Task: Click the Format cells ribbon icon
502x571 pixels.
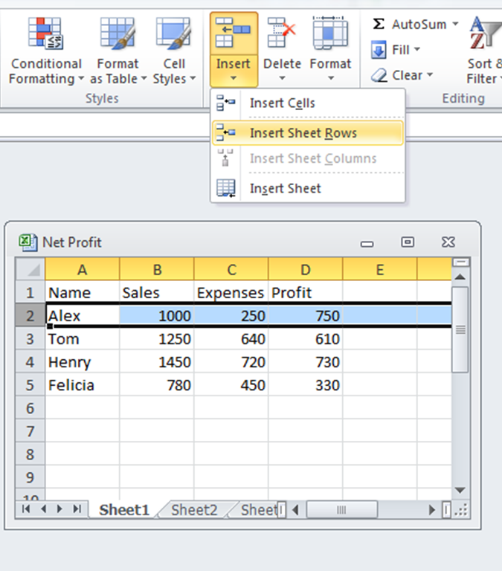Action: click(330, 33)
